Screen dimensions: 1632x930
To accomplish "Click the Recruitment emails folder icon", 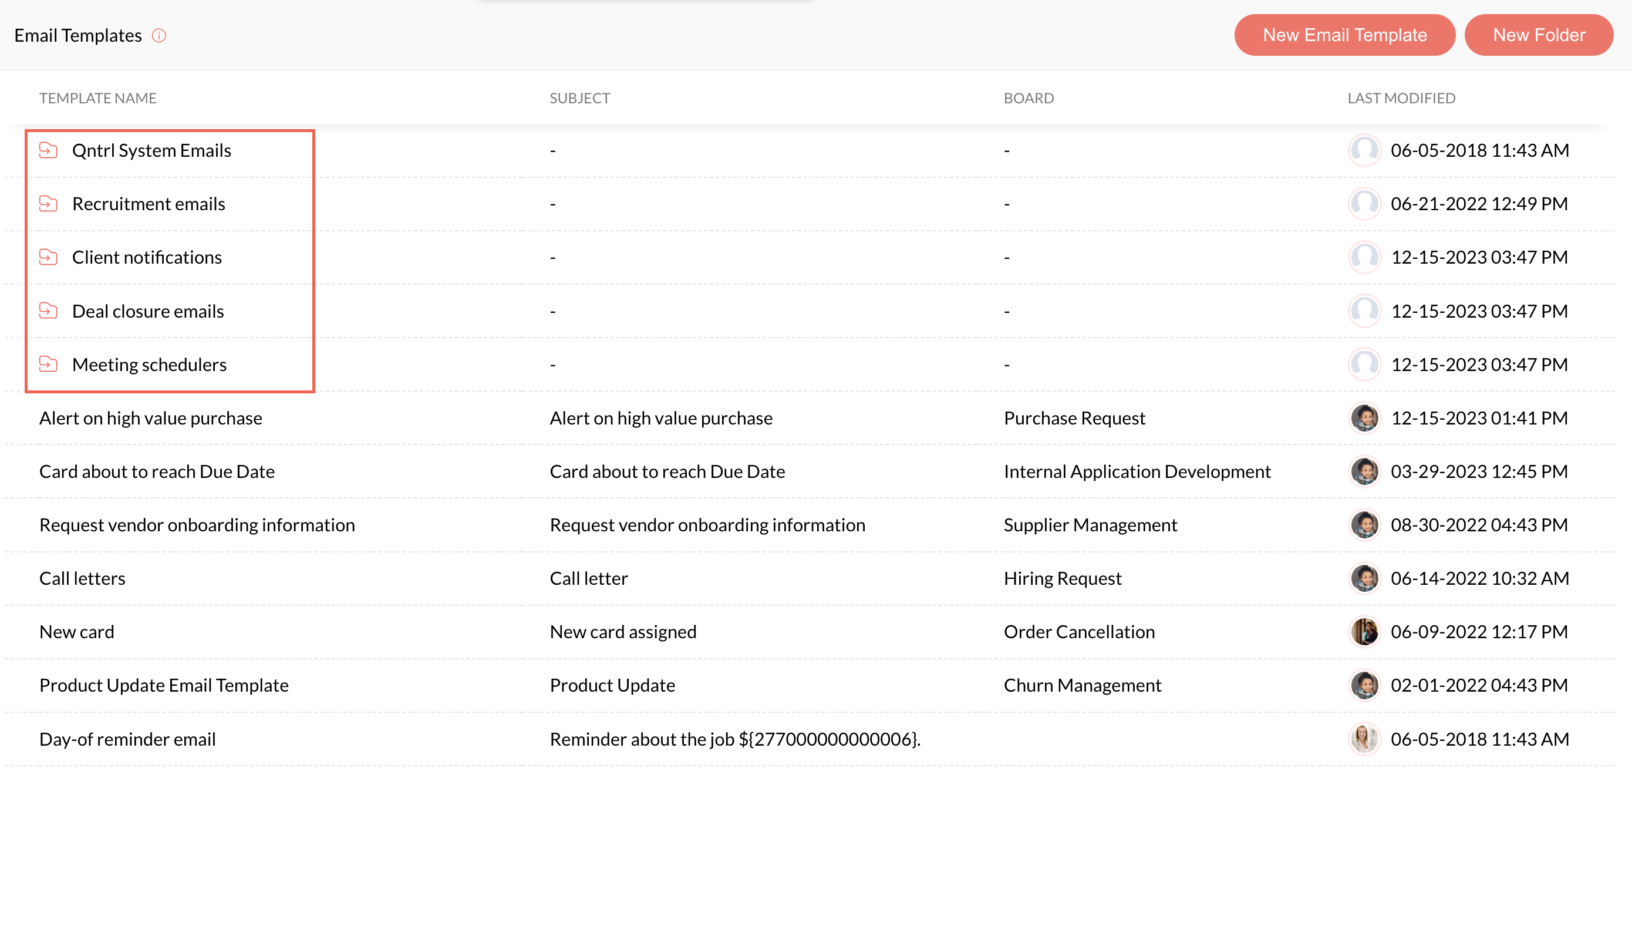I will 49,204.
